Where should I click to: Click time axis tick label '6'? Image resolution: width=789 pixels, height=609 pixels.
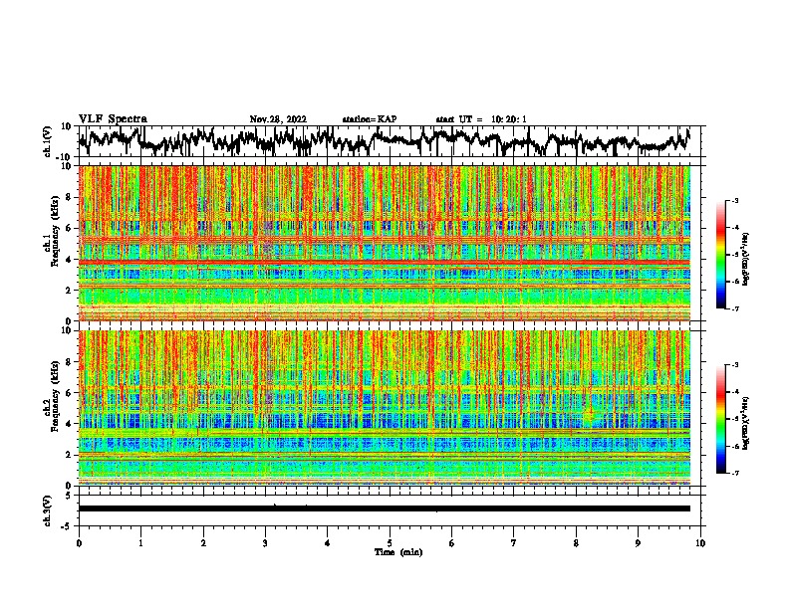(452, 543)
